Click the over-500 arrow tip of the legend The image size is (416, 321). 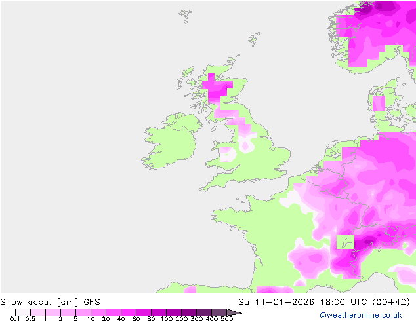point(234,312)
